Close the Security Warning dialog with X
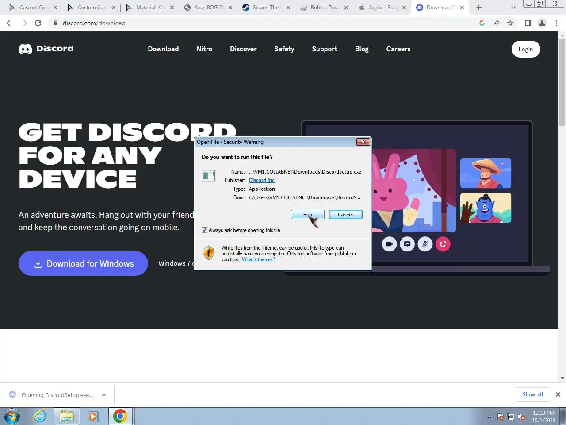This screenshot has width=566, height=425. click(x=363, y=142)
